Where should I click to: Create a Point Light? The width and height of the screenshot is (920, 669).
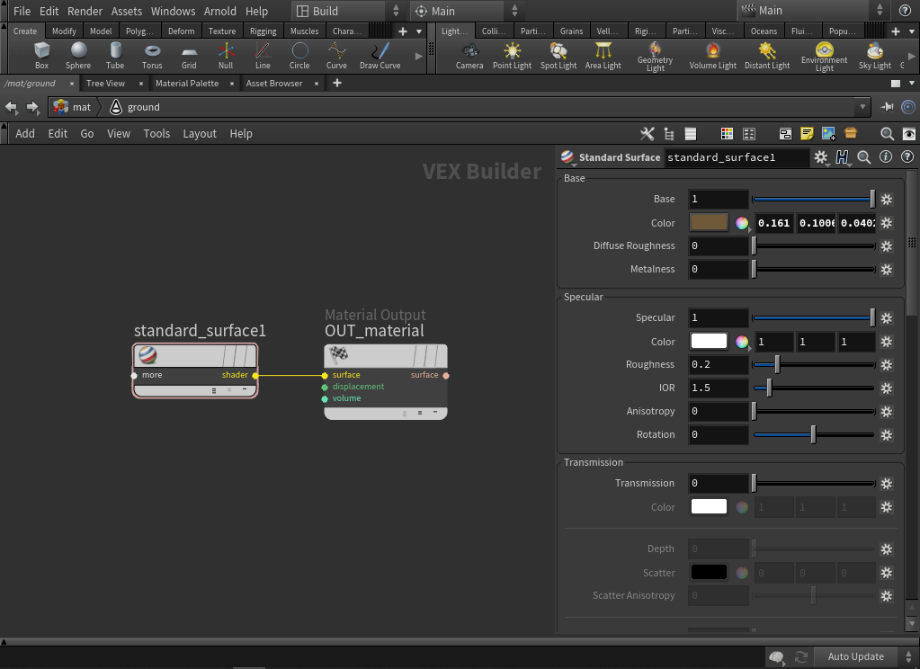tap(513, 56)
